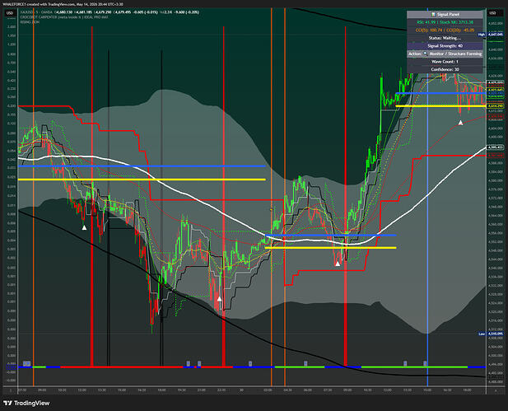Screen dimensions: 508x411
Task: Open the double event marker above 07:30
Action: point(26,364)
